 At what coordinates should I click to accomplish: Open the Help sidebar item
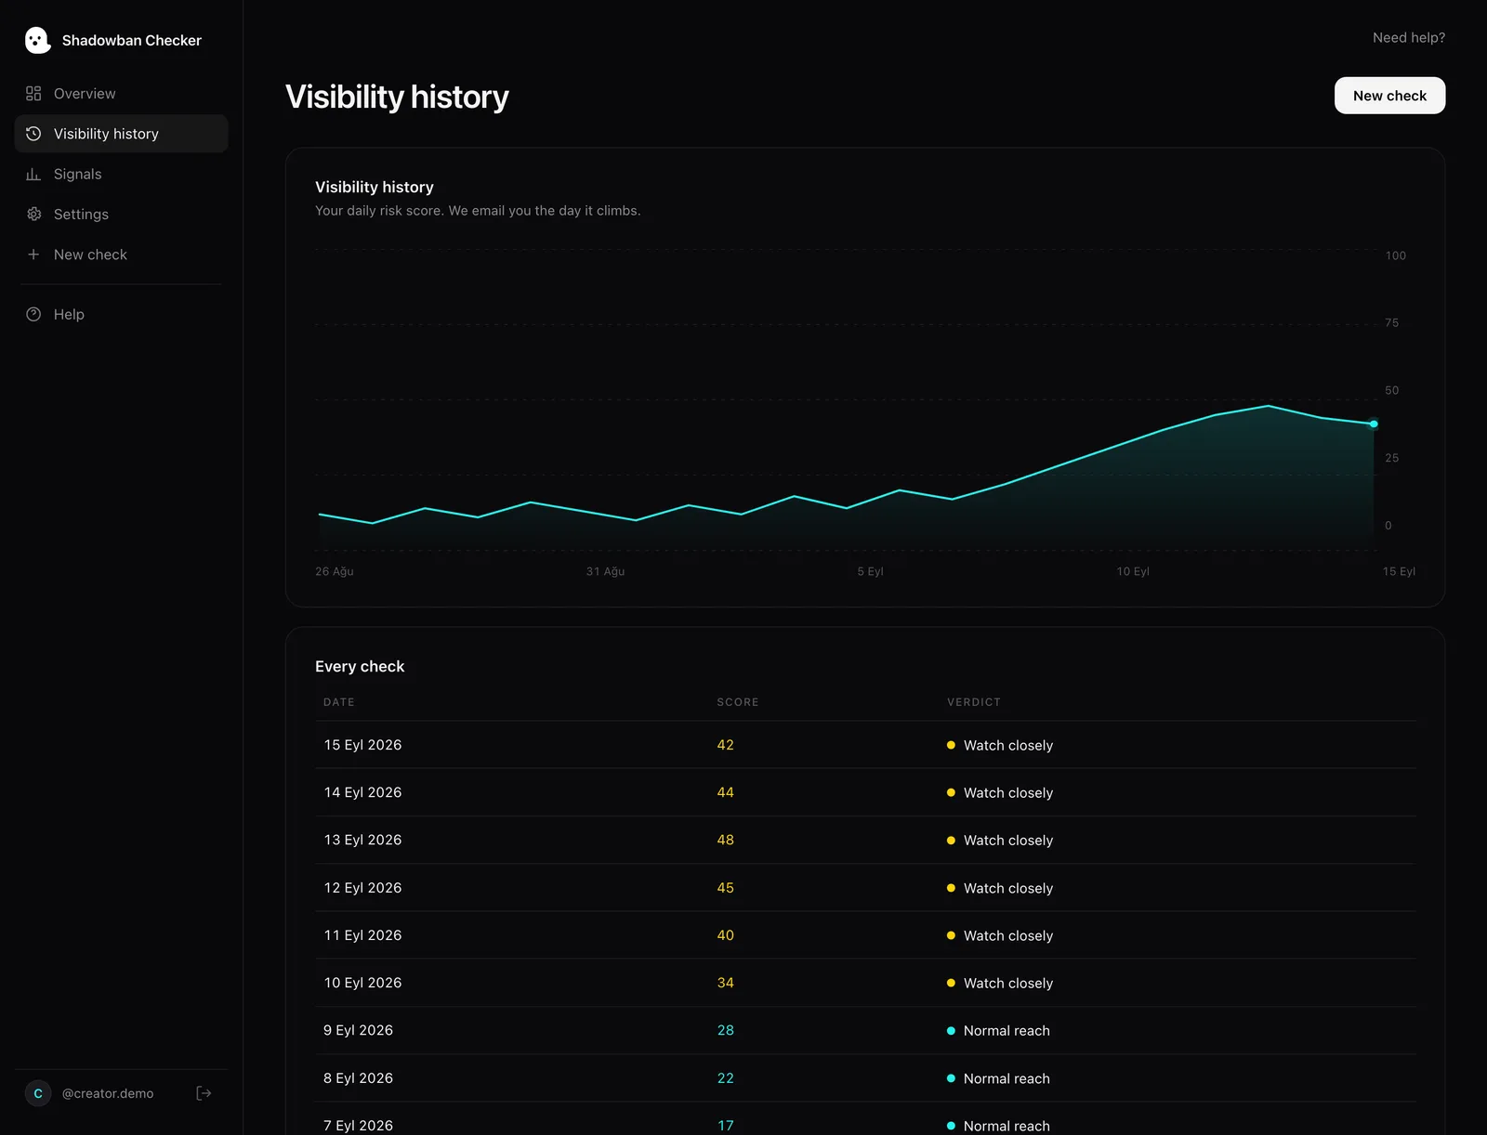click(121, 315)
